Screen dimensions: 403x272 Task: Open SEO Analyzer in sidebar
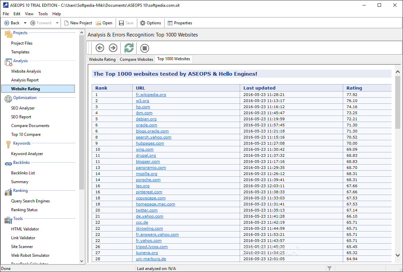(x=23, y=108)
